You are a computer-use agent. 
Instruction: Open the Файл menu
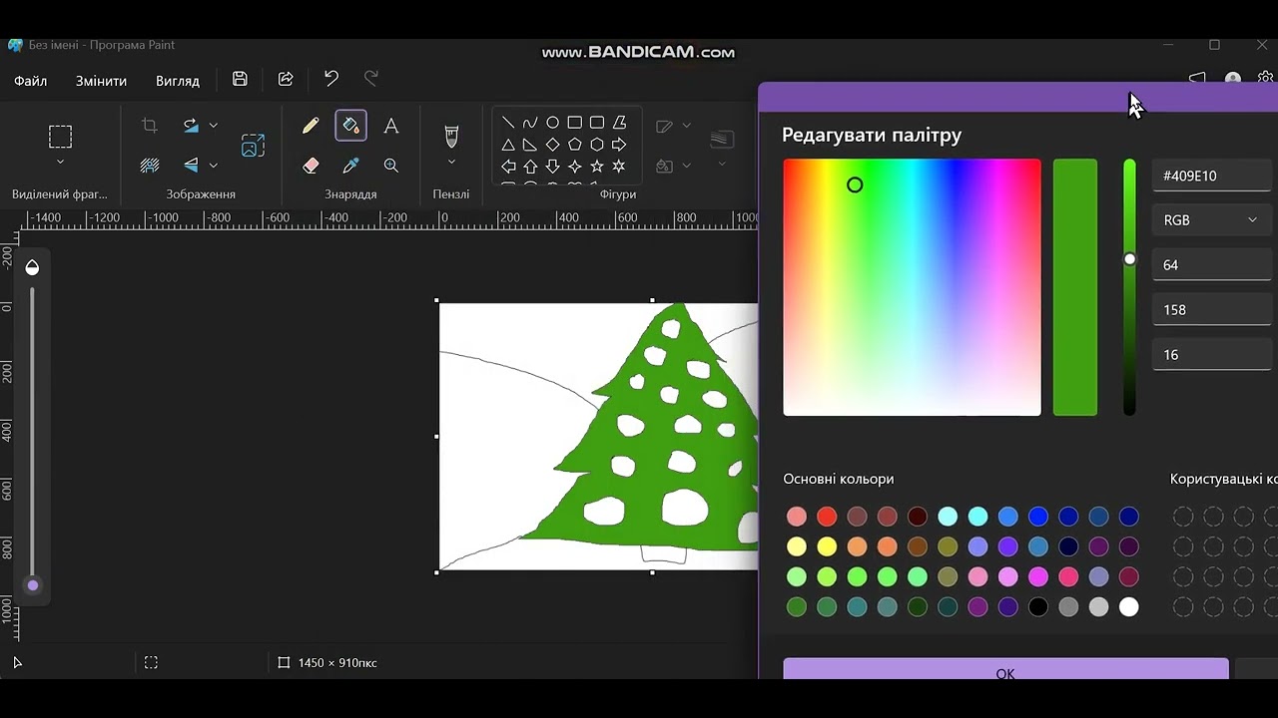31,81
